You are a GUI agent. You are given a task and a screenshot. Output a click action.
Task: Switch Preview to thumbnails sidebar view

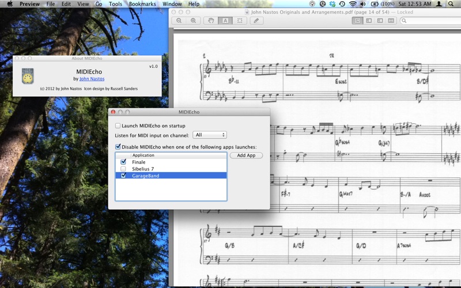[x=369, y=21]
